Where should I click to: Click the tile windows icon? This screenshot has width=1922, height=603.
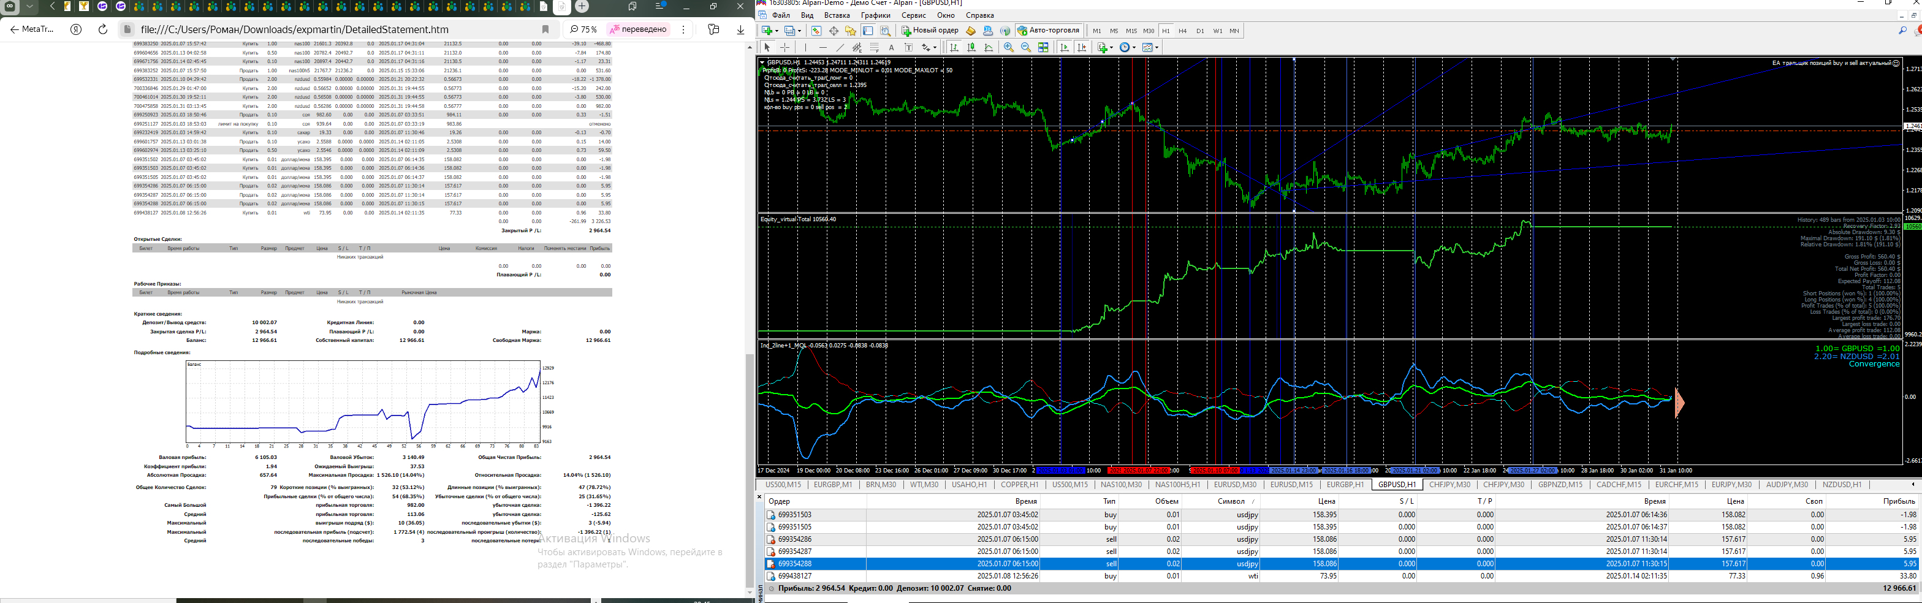(x=1044, y=48)
